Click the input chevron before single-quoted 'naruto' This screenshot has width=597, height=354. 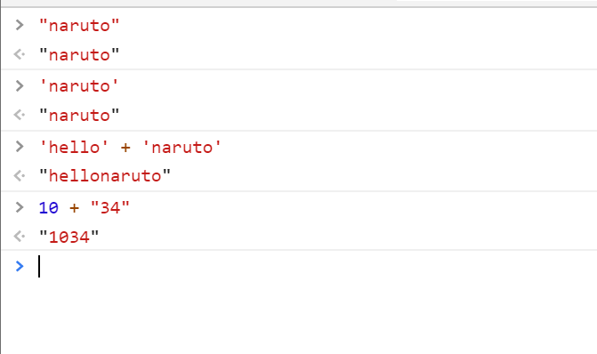[x=20, y=86]
